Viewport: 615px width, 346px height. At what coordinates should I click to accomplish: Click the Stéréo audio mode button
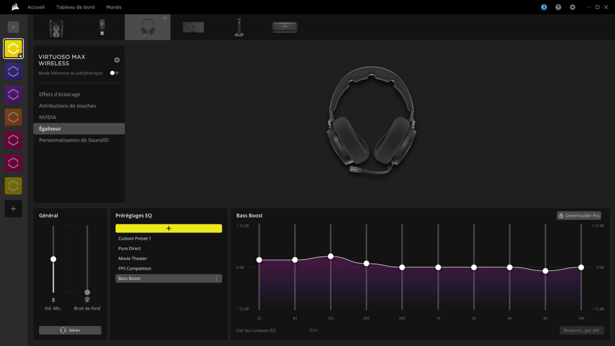tap(70, 330)
